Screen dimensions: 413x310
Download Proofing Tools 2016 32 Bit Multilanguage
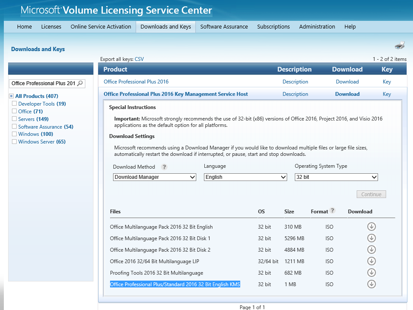coord(371,273)
